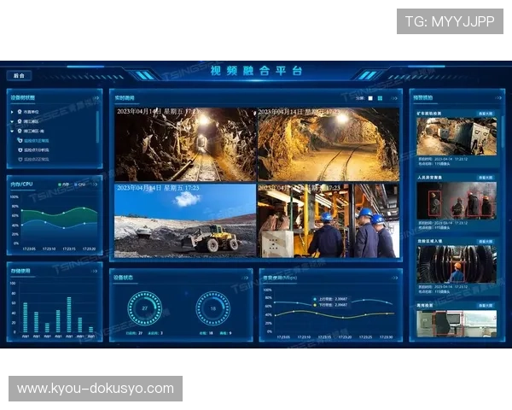Toggle the 内存 series in the memory/CPU legend
Screen dimensions: 512x410
[61, 184]
